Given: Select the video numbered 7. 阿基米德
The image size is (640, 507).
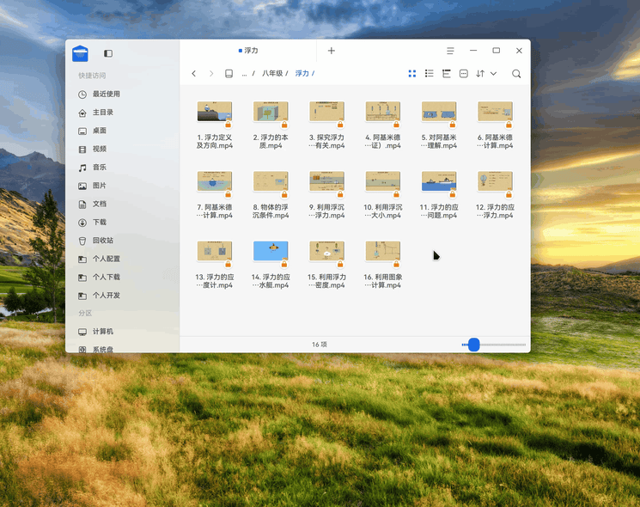Looking at the screenshot, I should (x=215, y=195).
